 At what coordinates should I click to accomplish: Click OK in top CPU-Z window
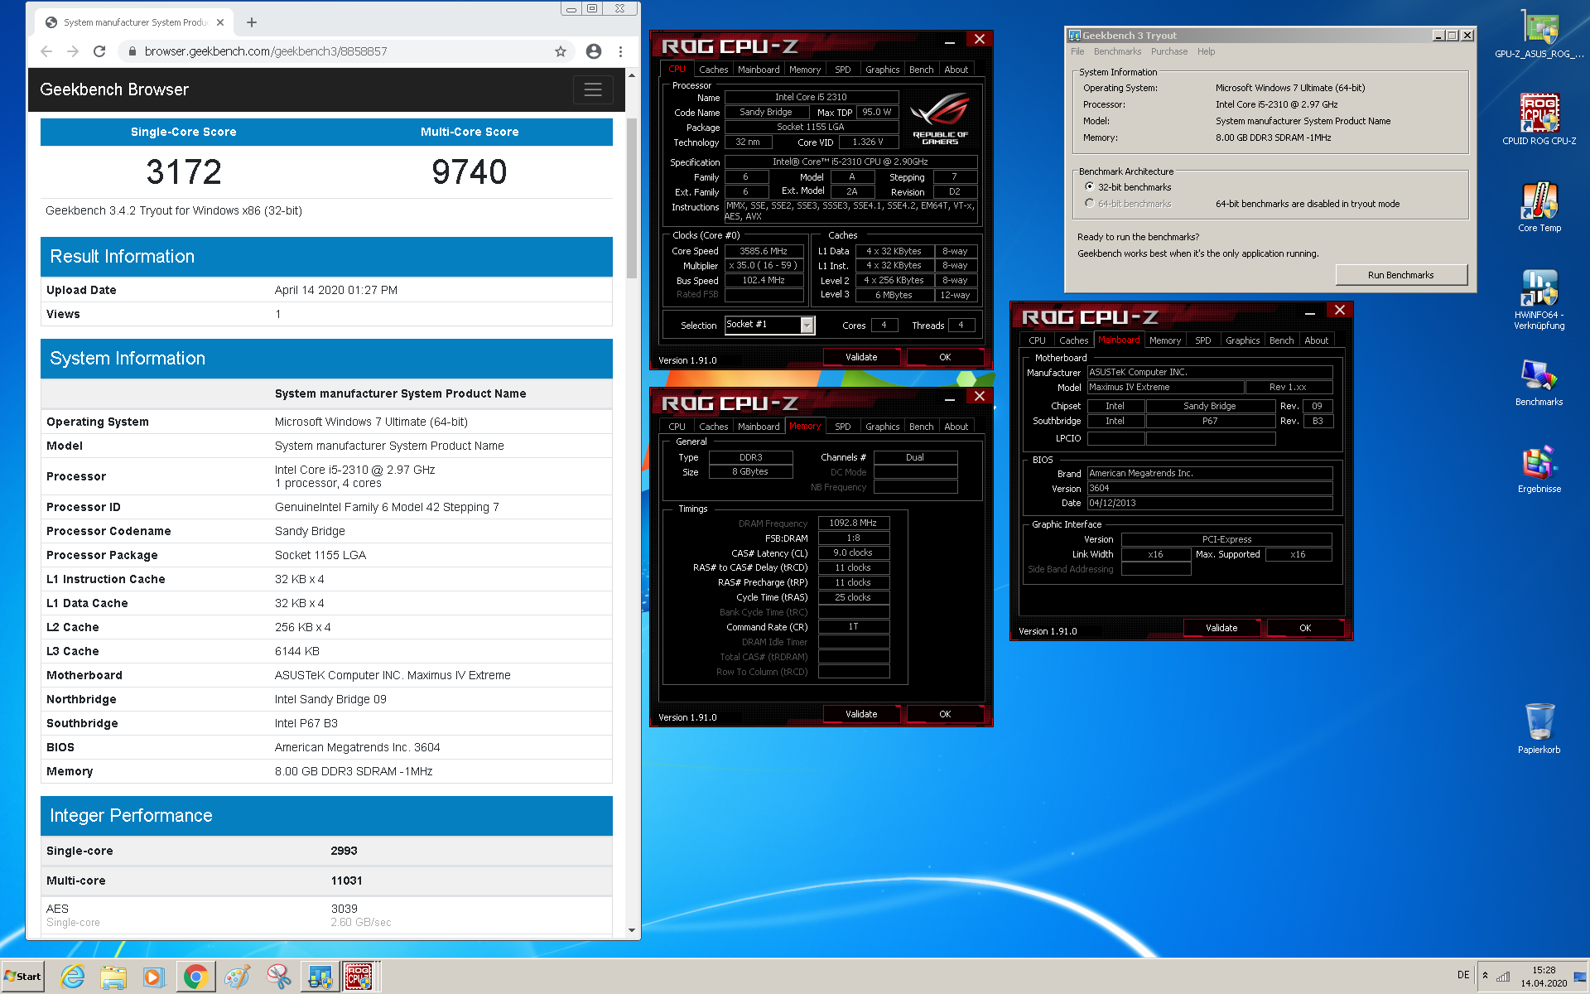pos(945,357)
